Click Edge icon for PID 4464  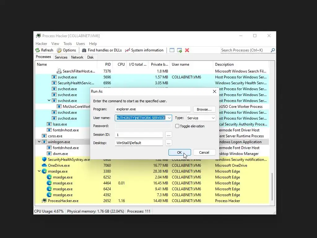click(x=49, y=183)
